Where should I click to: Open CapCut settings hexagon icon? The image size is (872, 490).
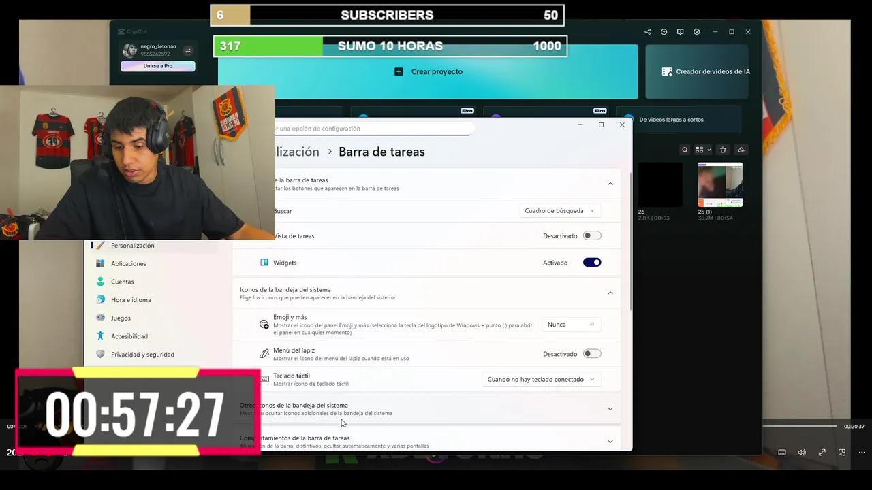[x=696, y=32]
